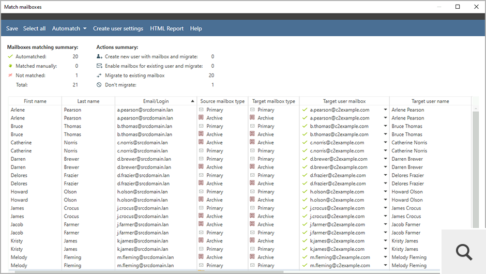Click target Archive icon in second Delores Frazier row
The height and width of the screenshot is (274, 486).
pos(252,183)
